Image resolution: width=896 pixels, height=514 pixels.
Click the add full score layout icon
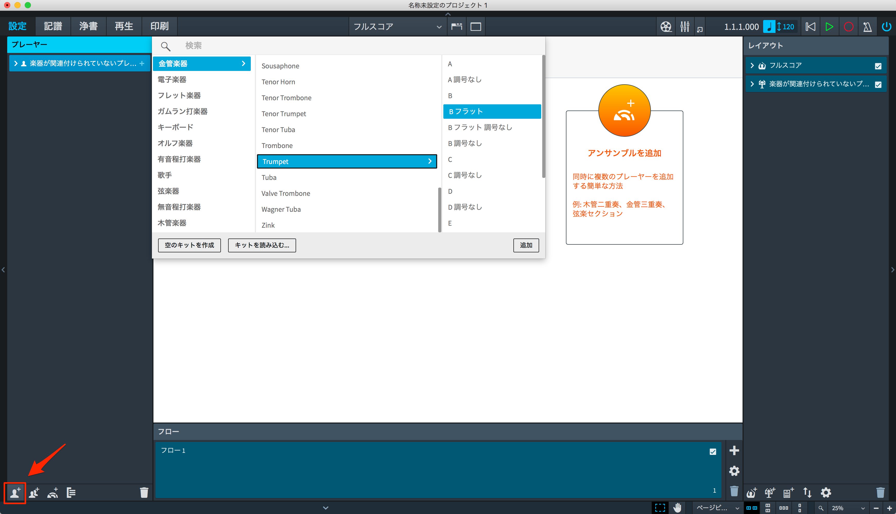pos(751,492)
